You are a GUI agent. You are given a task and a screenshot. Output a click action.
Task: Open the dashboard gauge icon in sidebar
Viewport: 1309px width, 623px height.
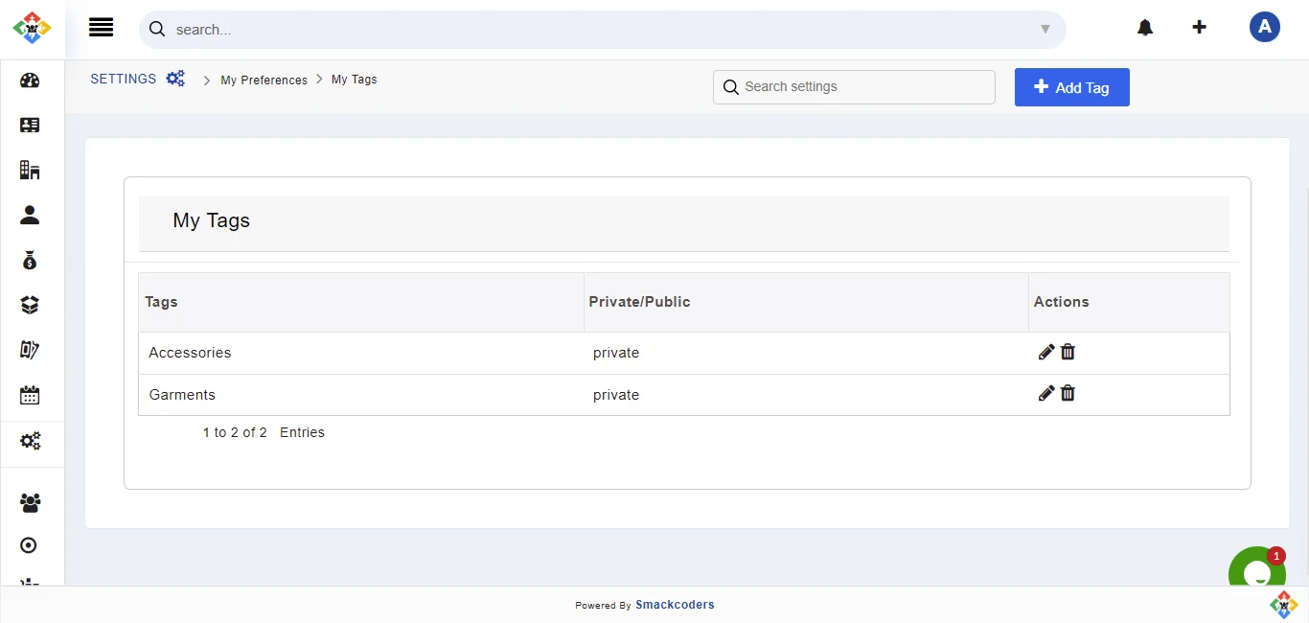[x=30, y=81]
